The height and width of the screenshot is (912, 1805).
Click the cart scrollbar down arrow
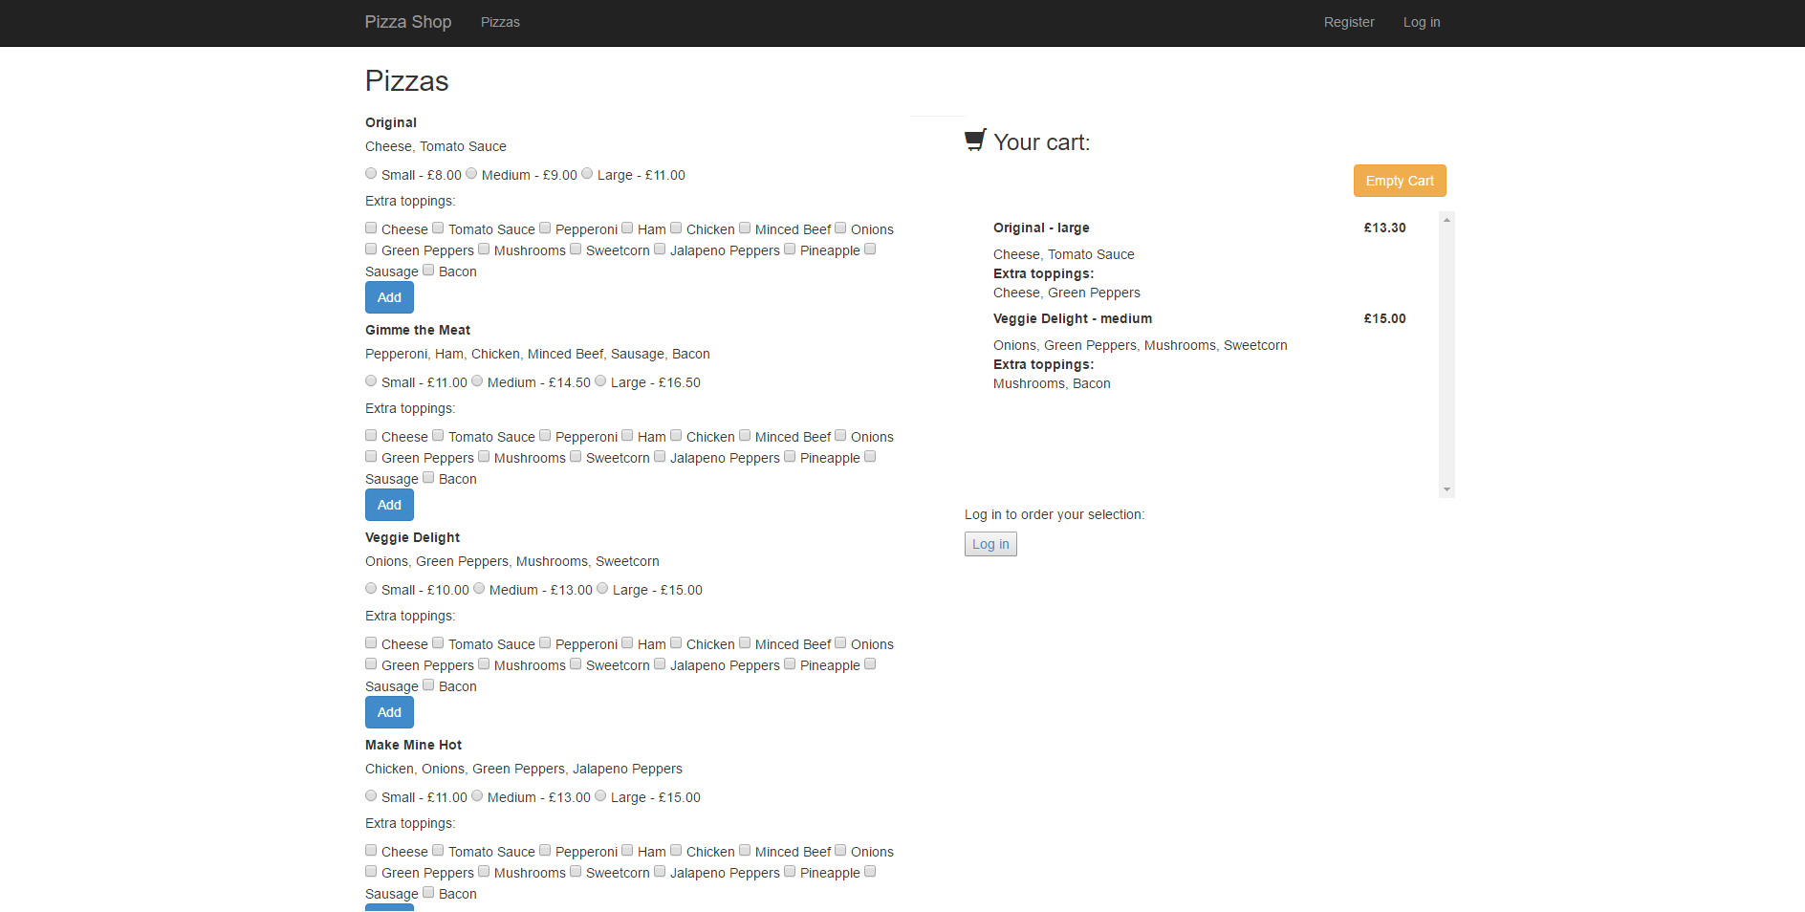click(x=1446, y=489)
